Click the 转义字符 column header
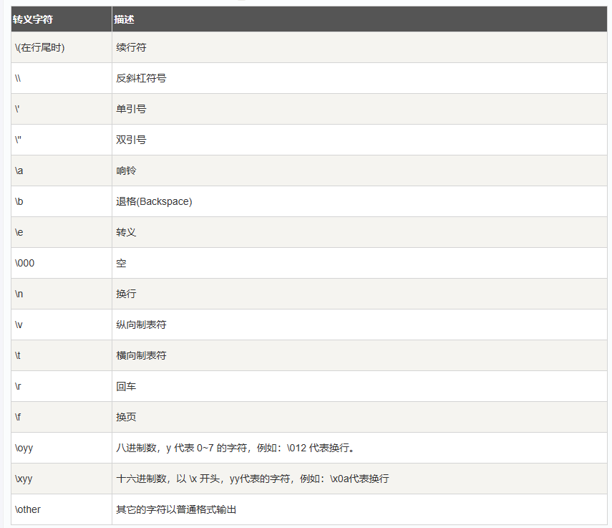Viewport: 612px width, 528px height. click(33, 19)
